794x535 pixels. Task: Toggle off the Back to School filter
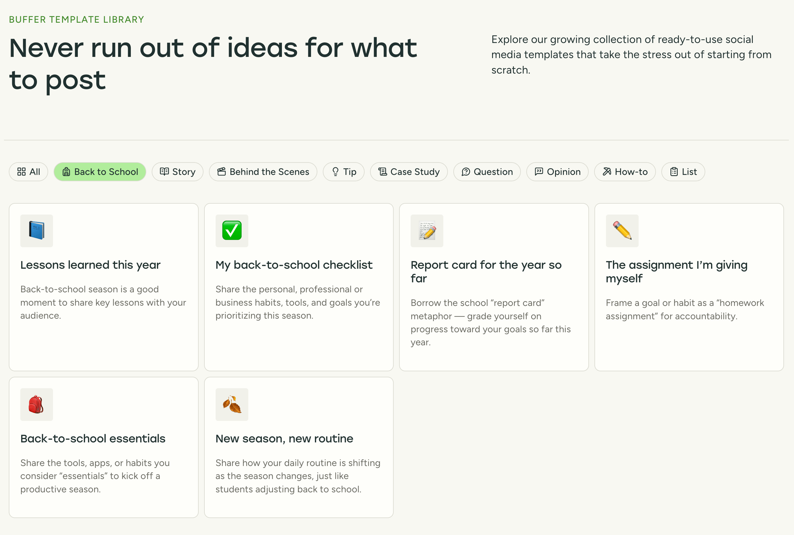pos(100,172)
